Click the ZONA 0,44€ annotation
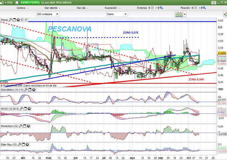This screenshot has height=160, width=227. point(196,79)
